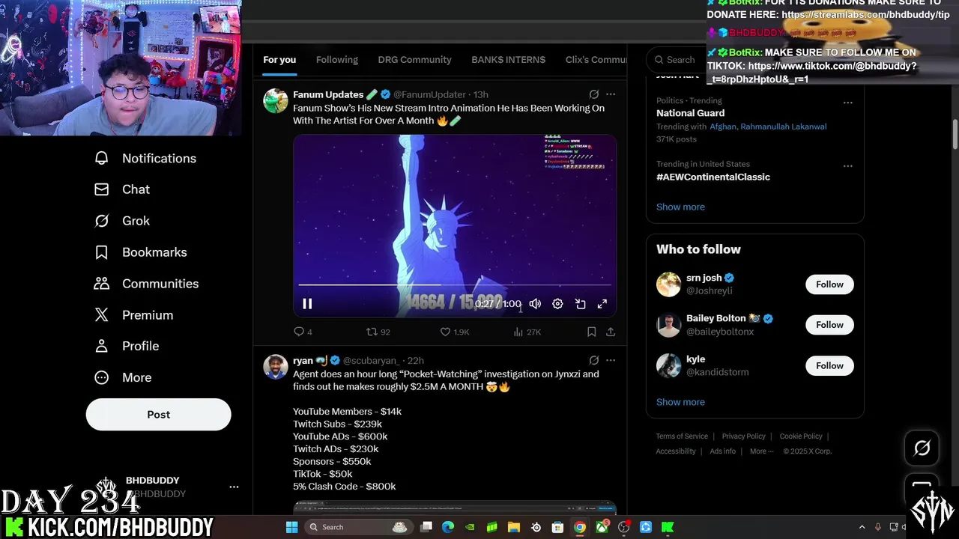
Task: Click the Windows taskbar search box
Action: click(357, 527)
